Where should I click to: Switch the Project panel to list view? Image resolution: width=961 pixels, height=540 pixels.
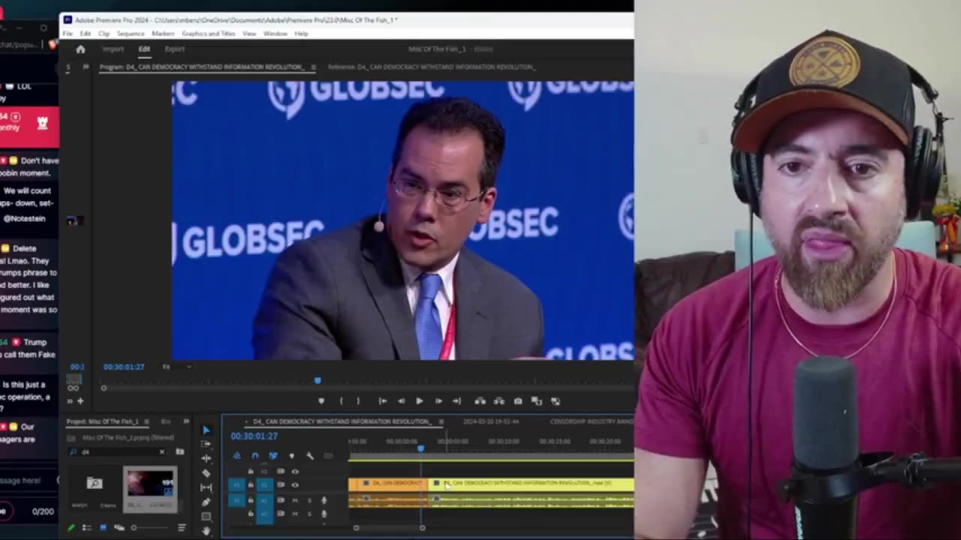coord(86,528)
